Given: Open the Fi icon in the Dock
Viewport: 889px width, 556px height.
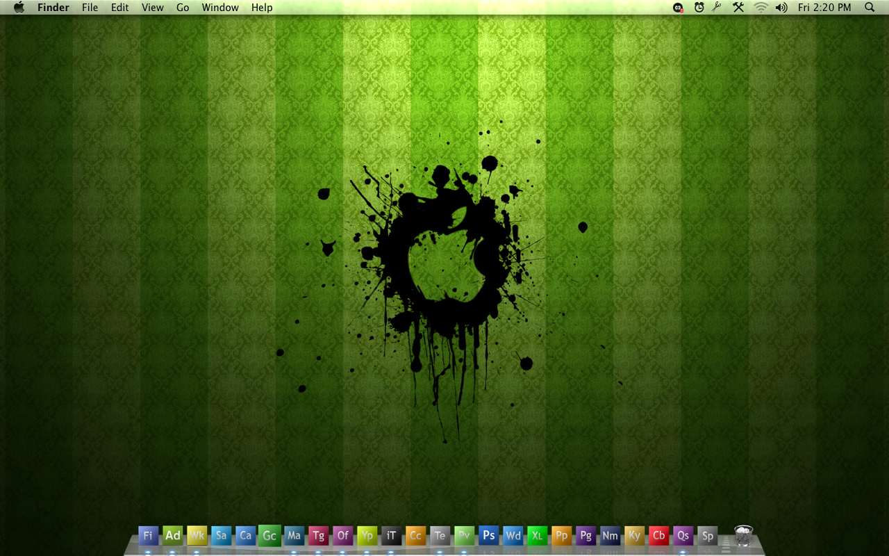Looking at the screenshot, I should (x=148, y=536).
